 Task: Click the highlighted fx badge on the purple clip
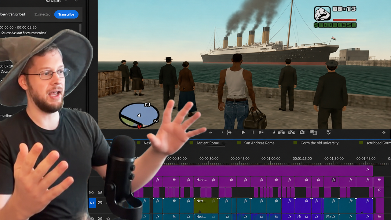[x=334, y=180]
